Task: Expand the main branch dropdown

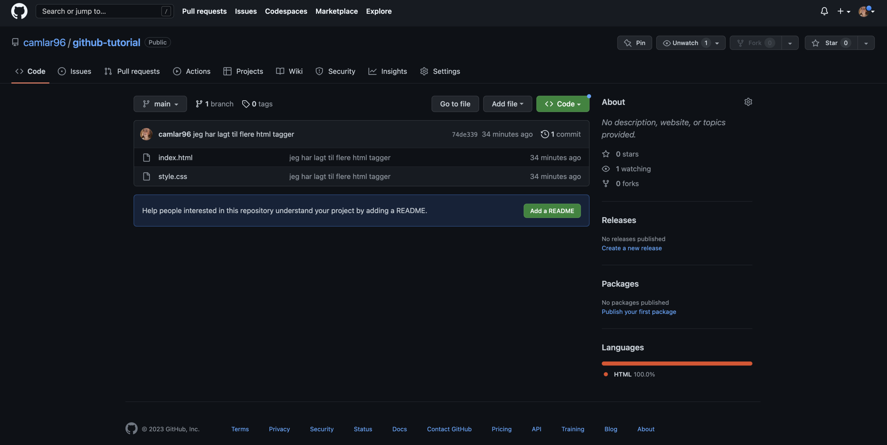Action: point(160,104)
